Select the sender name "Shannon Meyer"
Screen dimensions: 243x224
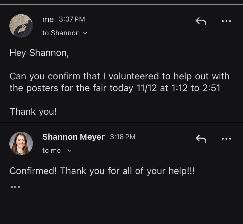pos(73,137)
